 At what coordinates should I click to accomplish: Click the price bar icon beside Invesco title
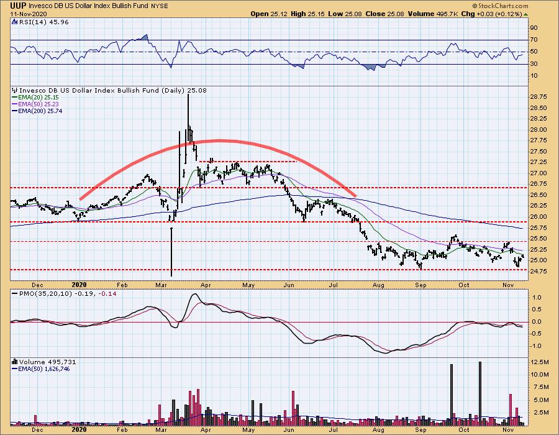click(15, 91)
